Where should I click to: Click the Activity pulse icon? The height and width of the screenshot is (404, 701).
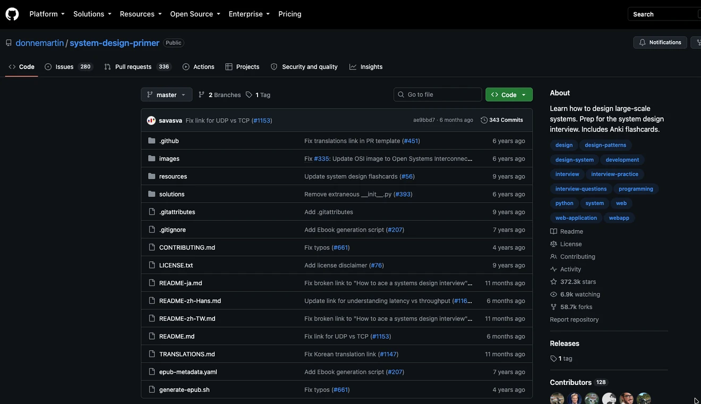pos(554,269)
